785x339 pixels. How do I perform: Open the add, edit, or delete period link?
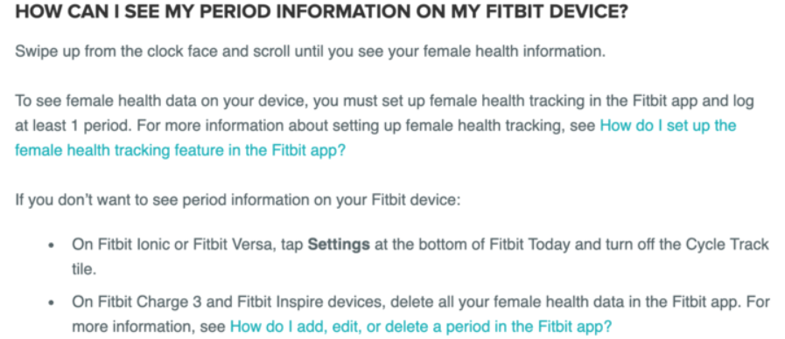[421, 327]
